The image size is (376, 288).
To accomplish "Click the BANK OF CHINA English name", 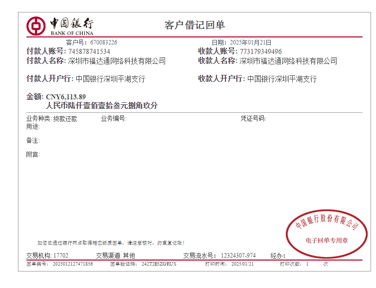I will (x=72, y=33).
